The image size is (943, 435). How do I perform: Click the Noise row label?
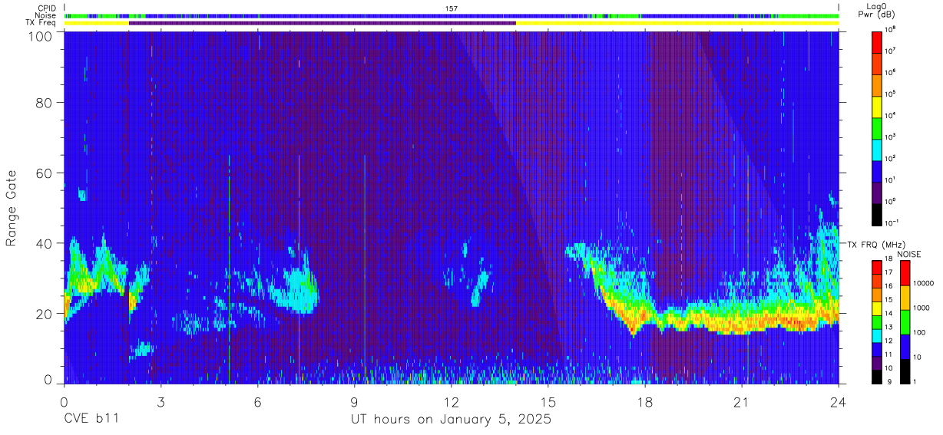(x=46, y=15)
